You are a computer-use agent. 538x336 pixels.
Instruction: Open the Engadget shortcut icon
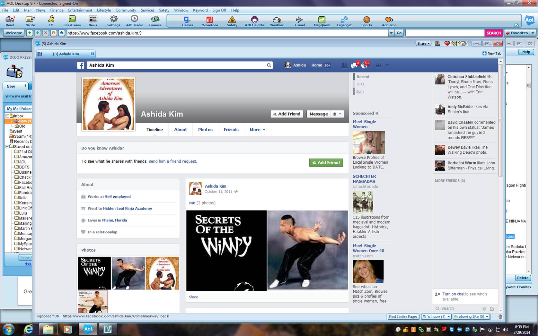click(x=344, y=21)
